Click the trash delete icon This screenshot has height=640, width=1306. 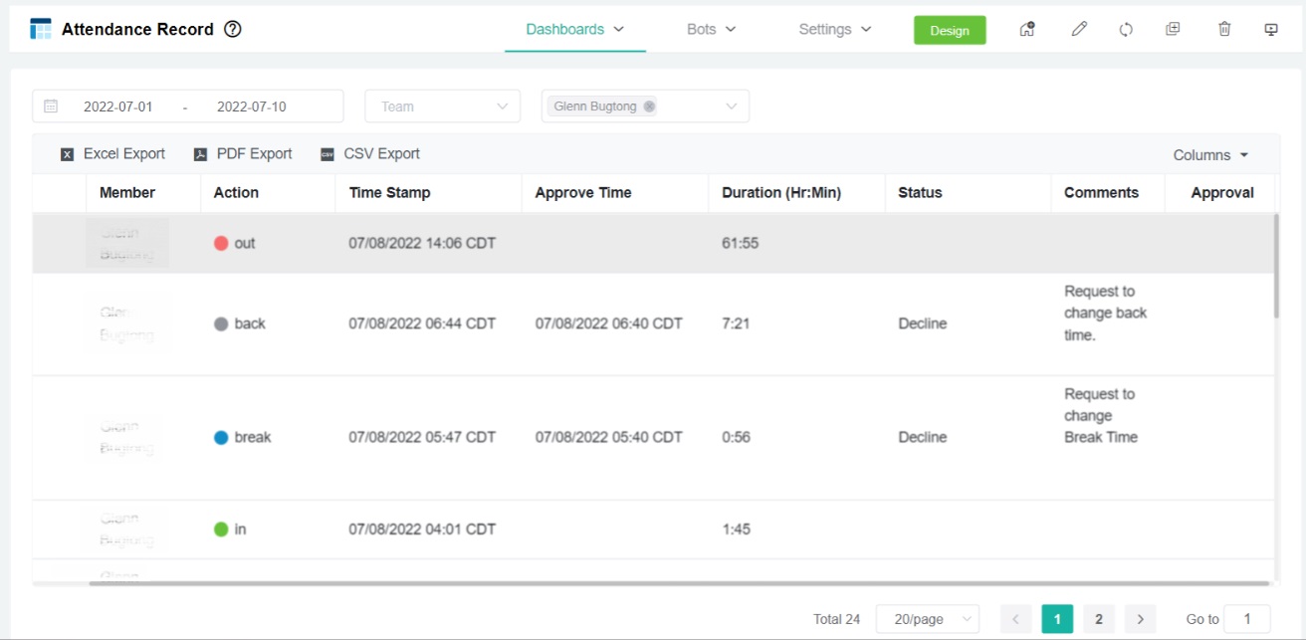[x=1224, y=30]
